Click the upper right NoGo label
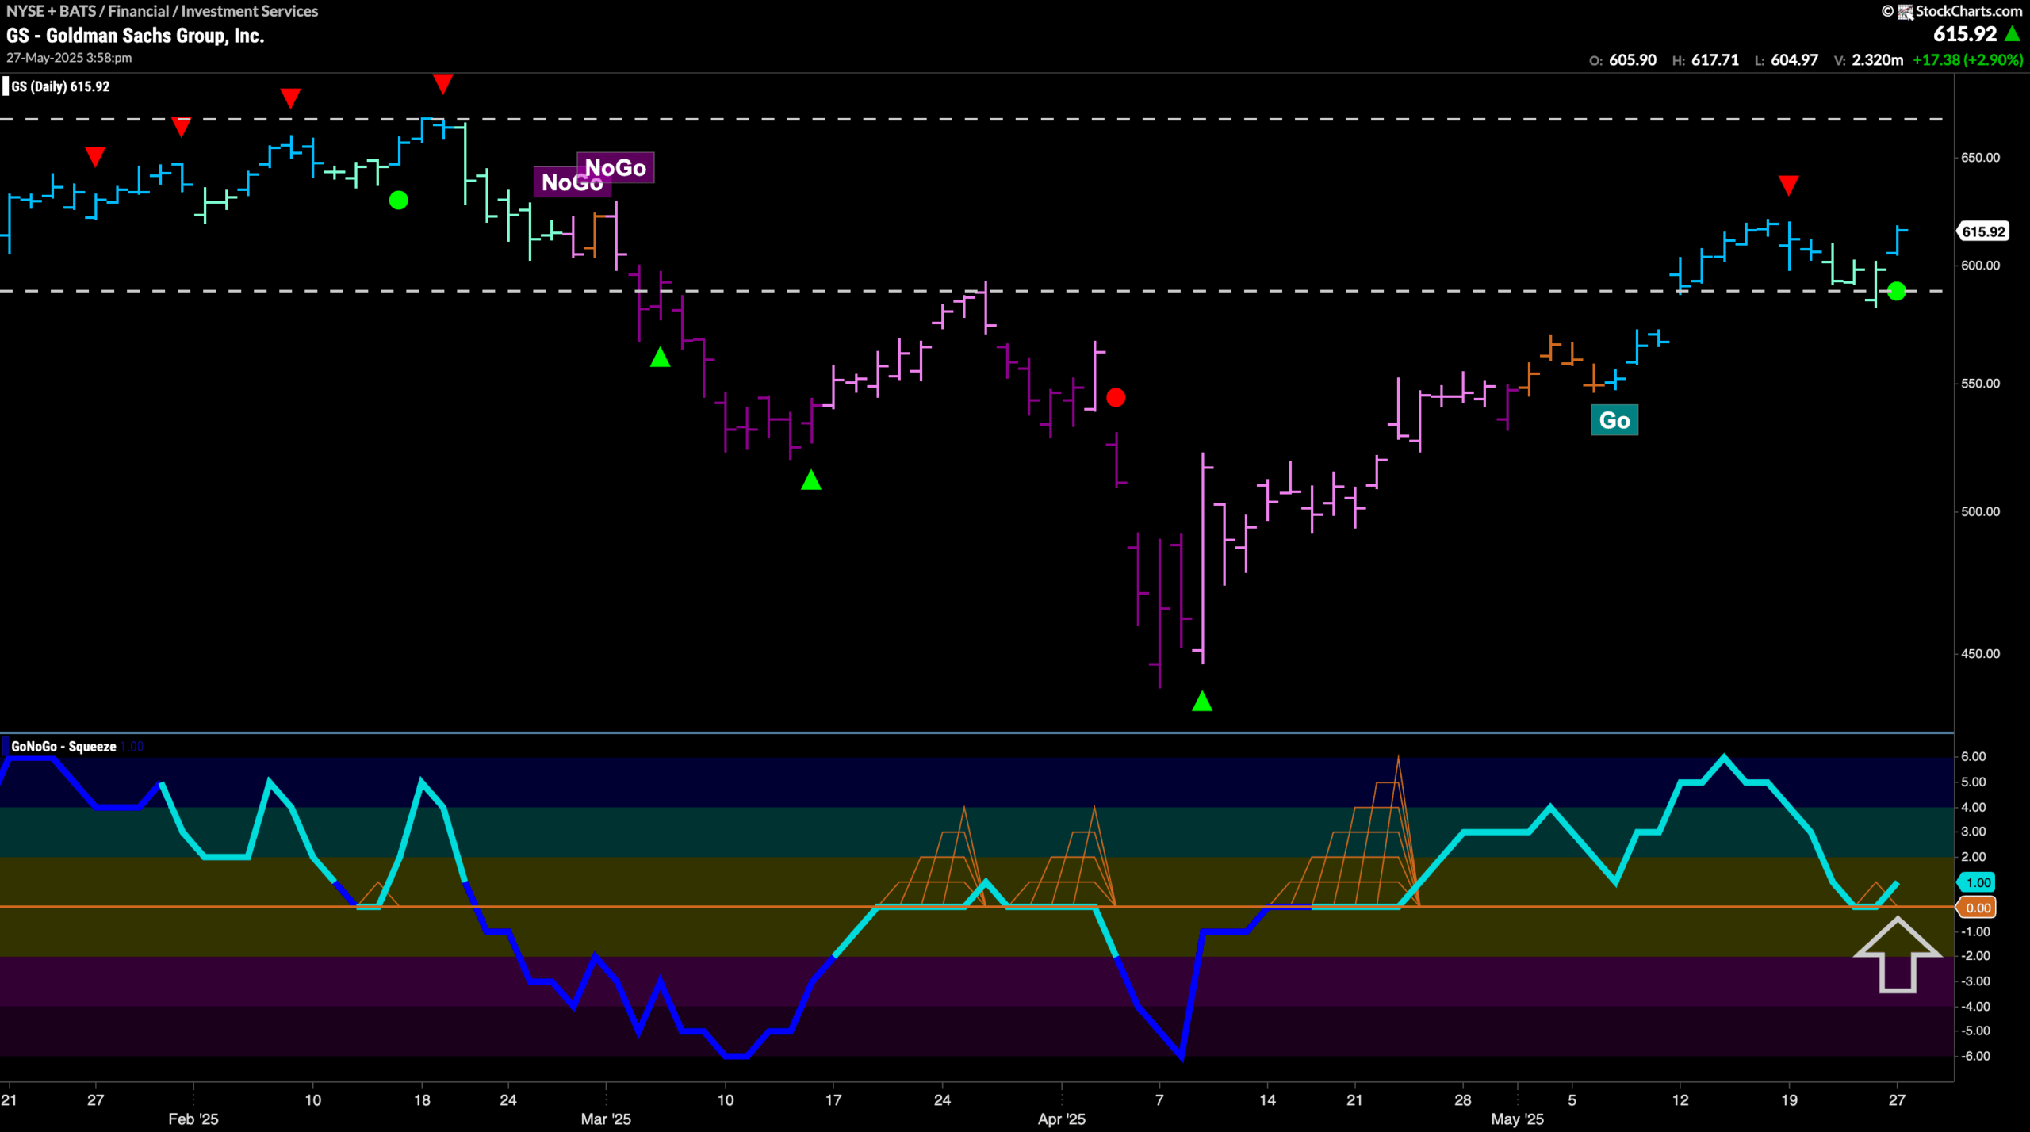 tap(615, 168)
